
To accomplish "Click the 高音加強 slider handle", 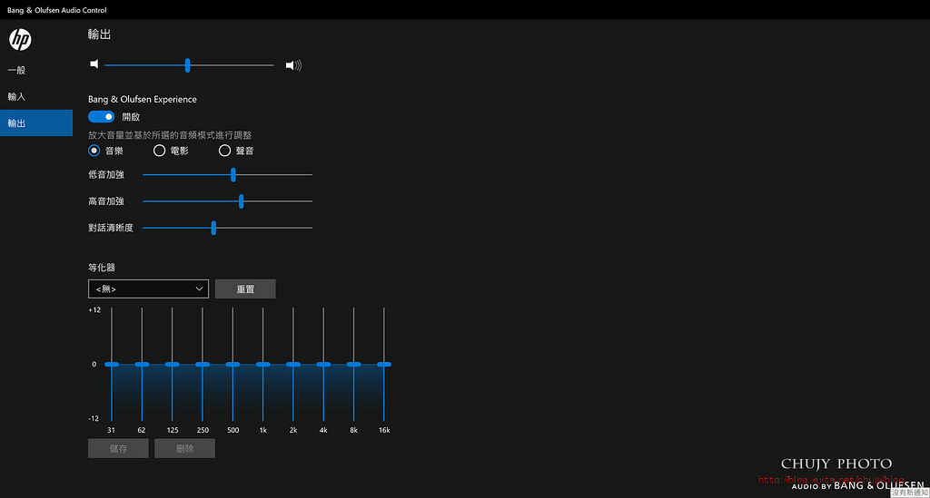I will pos(241,201).
